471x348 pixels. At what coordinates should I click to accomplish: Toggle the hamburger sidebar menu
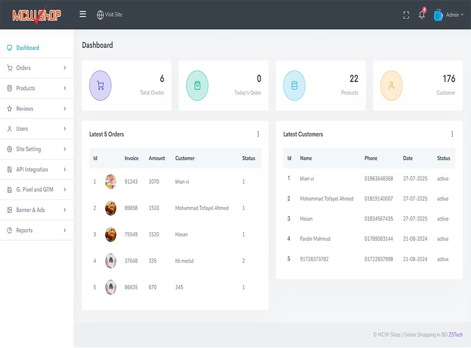point(83,14)
